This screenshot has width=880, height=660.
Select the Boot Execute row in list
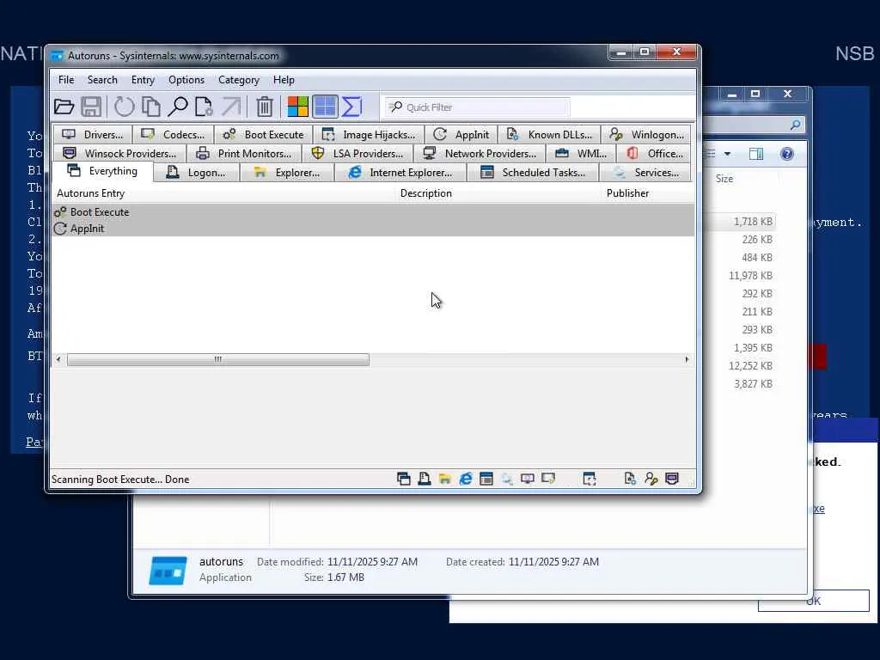[373, 212]
